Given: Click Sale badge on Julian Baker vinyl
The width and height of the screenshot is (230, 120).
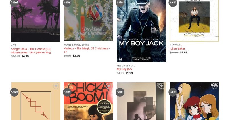Looking at the screenshot, I should click(173, 3).
